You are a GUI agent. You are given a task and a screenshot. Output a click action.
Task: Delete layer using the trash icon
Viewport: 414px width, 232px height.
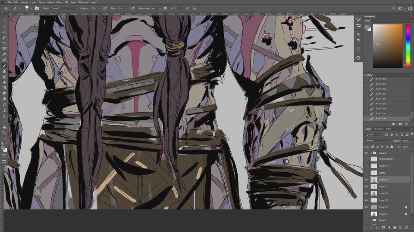[x=407, y=227]
